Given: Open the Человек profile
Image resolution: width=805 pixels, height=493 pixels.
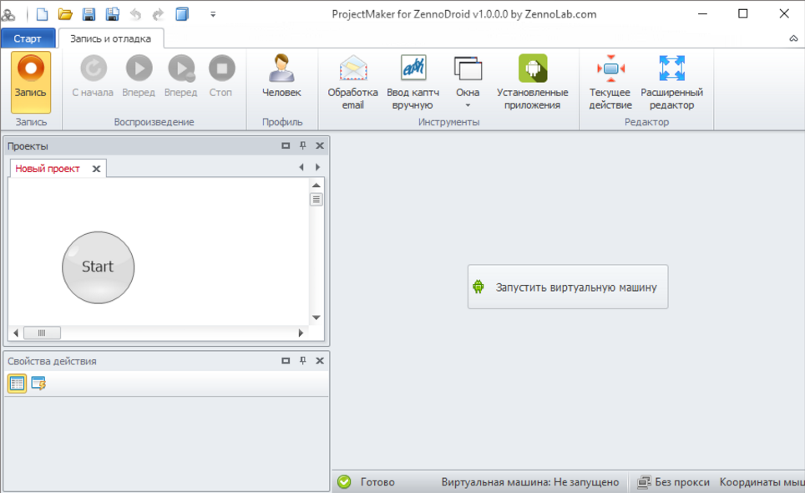Looking at the screenshot, I should coord(281,77).
